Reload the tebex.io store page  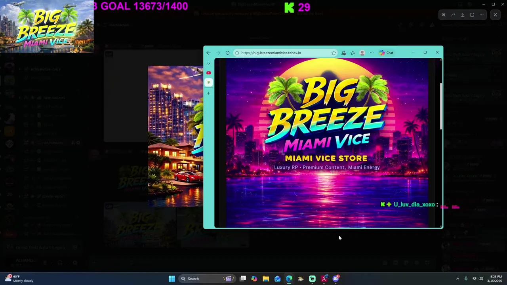[227, 53]
